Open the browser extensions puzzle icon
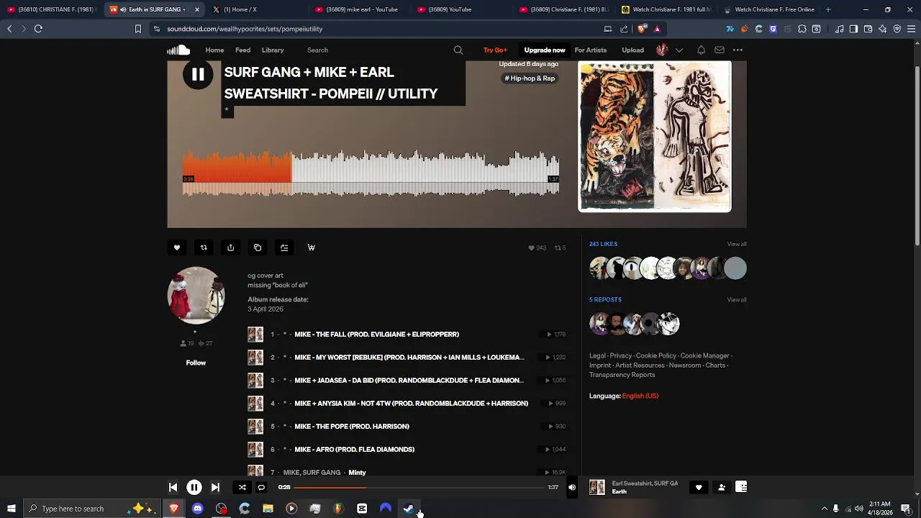Screen dimensions: 921x518 pos(802,29)
